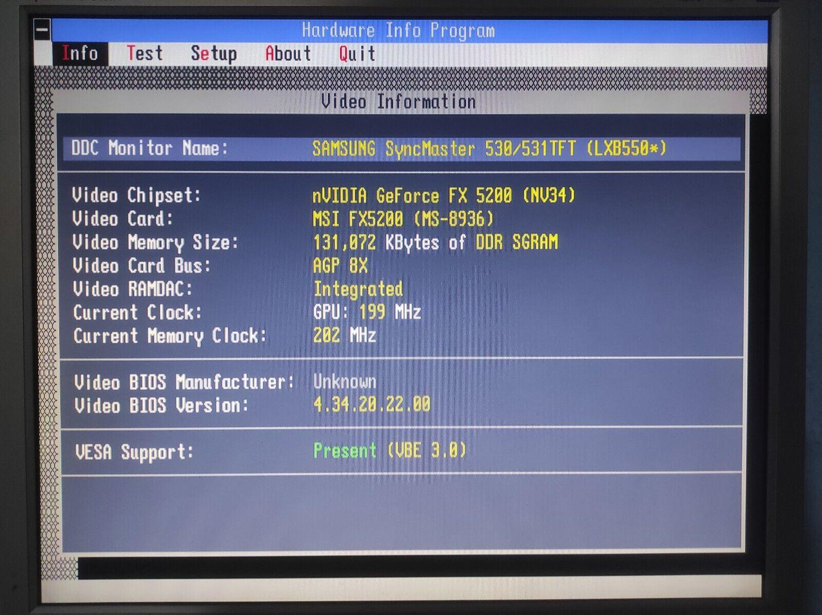
Task: Open the Test menu
Action: pyautogui.click(x=144, y=53)
